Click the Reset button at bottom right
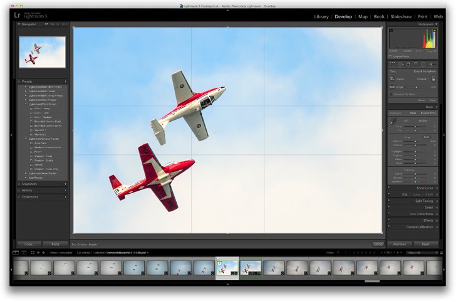 tap(425, 244)
